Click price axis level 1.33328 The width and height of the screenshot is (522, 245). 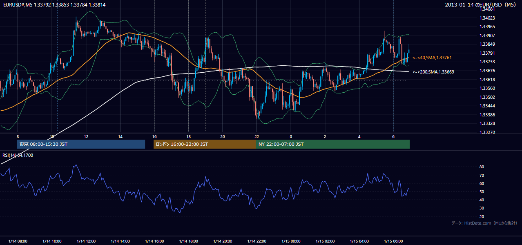488,123
